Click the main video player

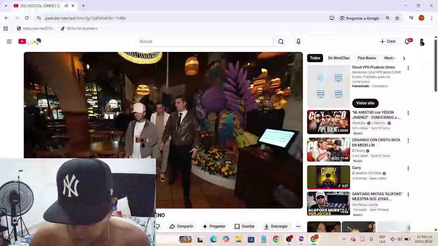pos(163,130)
